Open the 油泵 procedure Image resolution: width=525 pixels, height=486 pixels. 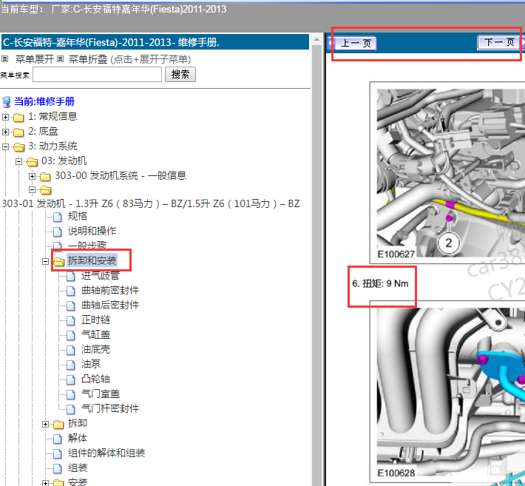pyautogui.click(x=91, y=364)
